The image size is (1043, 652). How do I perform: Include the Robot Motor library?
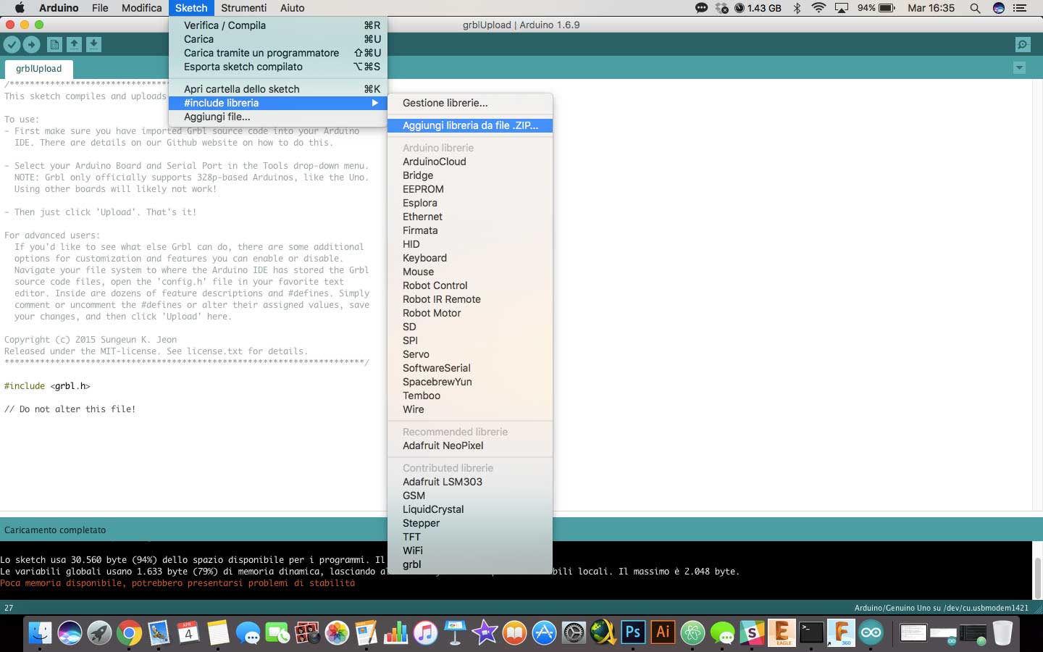coord(470,313)
